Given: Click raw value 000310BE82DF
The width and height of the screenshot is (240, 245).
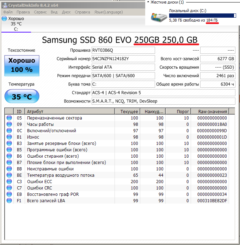Looking at the screenshot, I should [212, 200].
